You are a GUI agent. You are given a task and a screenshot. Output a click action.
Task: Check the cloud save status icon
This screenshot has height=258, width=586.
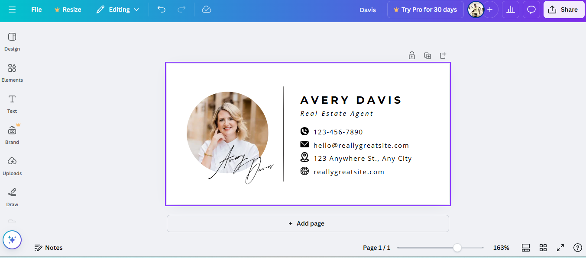(x=207, y=10)
